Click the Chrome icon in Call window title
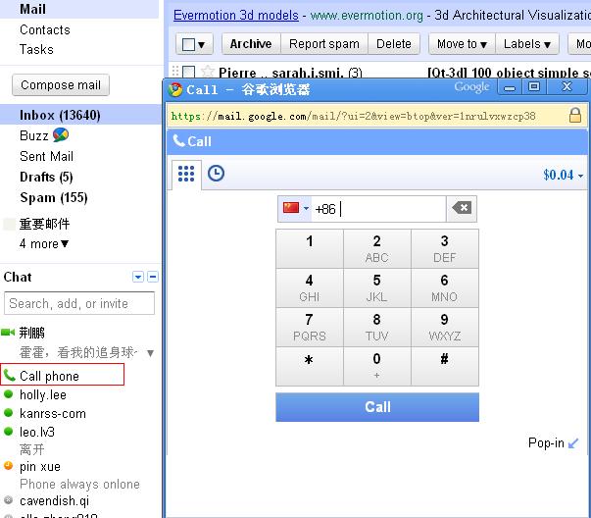591x518 pixels. point(175,90)
